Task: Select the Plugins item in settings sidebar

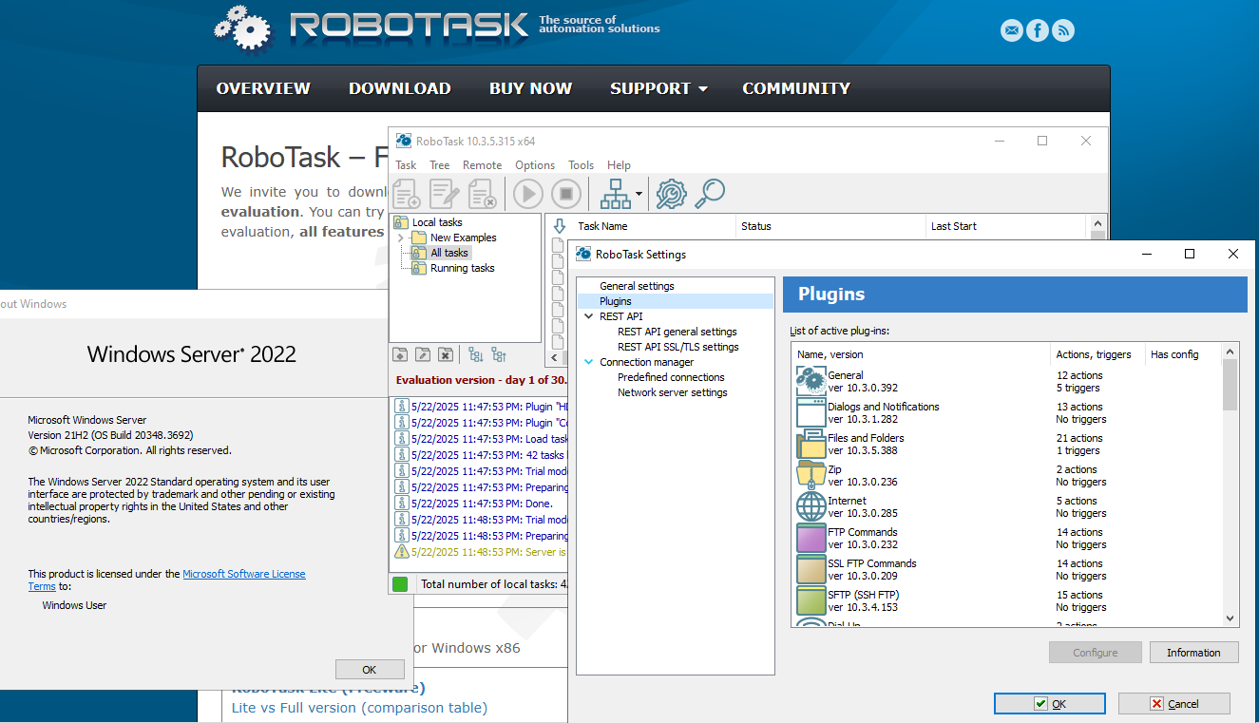Action: click(615, 300)
